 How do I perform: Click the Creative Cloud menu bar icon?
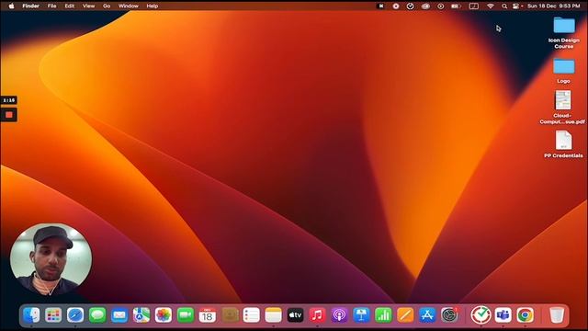(425, 6)
